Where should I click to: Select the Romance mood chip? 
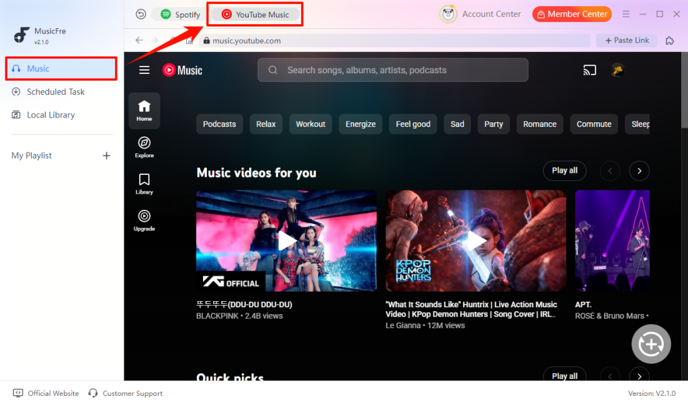(x=540, y=124)
